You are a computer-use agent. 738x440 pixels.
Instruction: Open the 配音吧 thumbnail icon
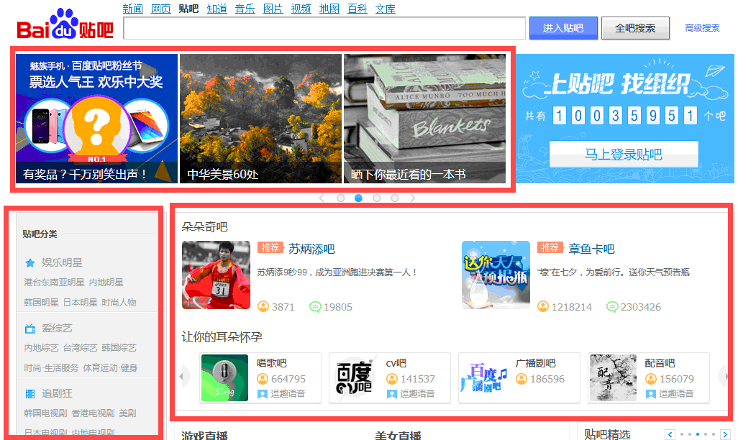[x=613, y=378]
